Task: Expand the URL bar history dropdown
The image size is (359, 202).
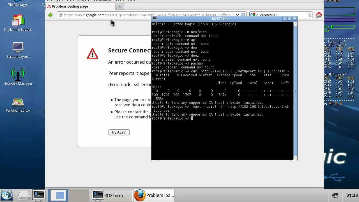Action: 238,15
